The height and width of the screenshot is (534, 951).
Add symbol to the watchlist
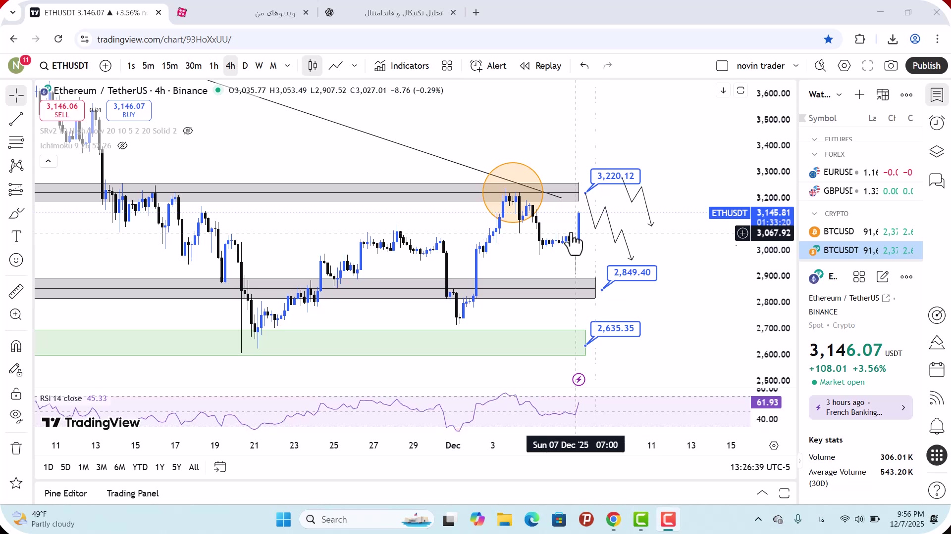[859, 95]
